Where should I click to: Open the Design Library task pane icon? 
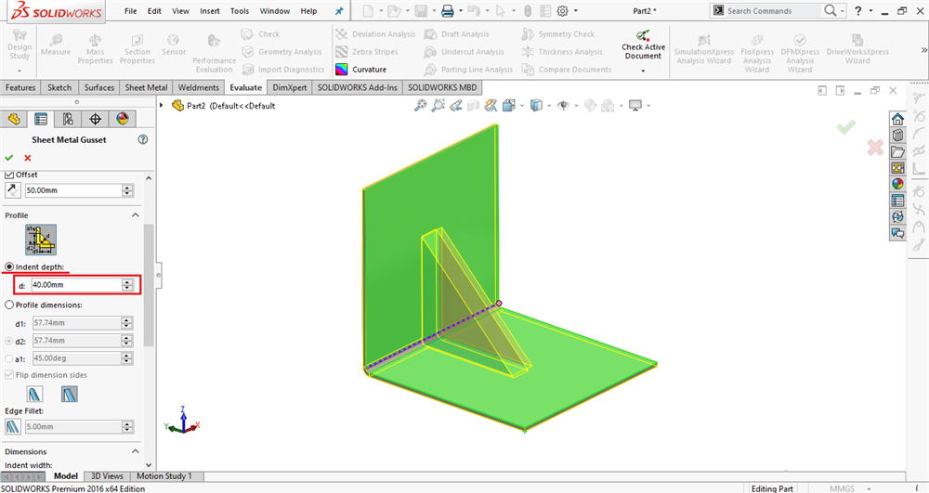click(x=897, y=135)
